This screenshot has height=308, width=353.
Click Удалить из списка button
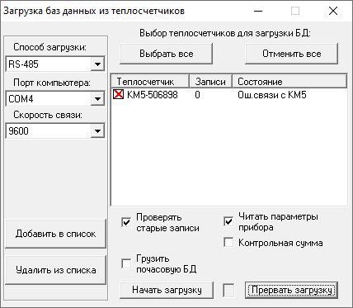[56, 270]
